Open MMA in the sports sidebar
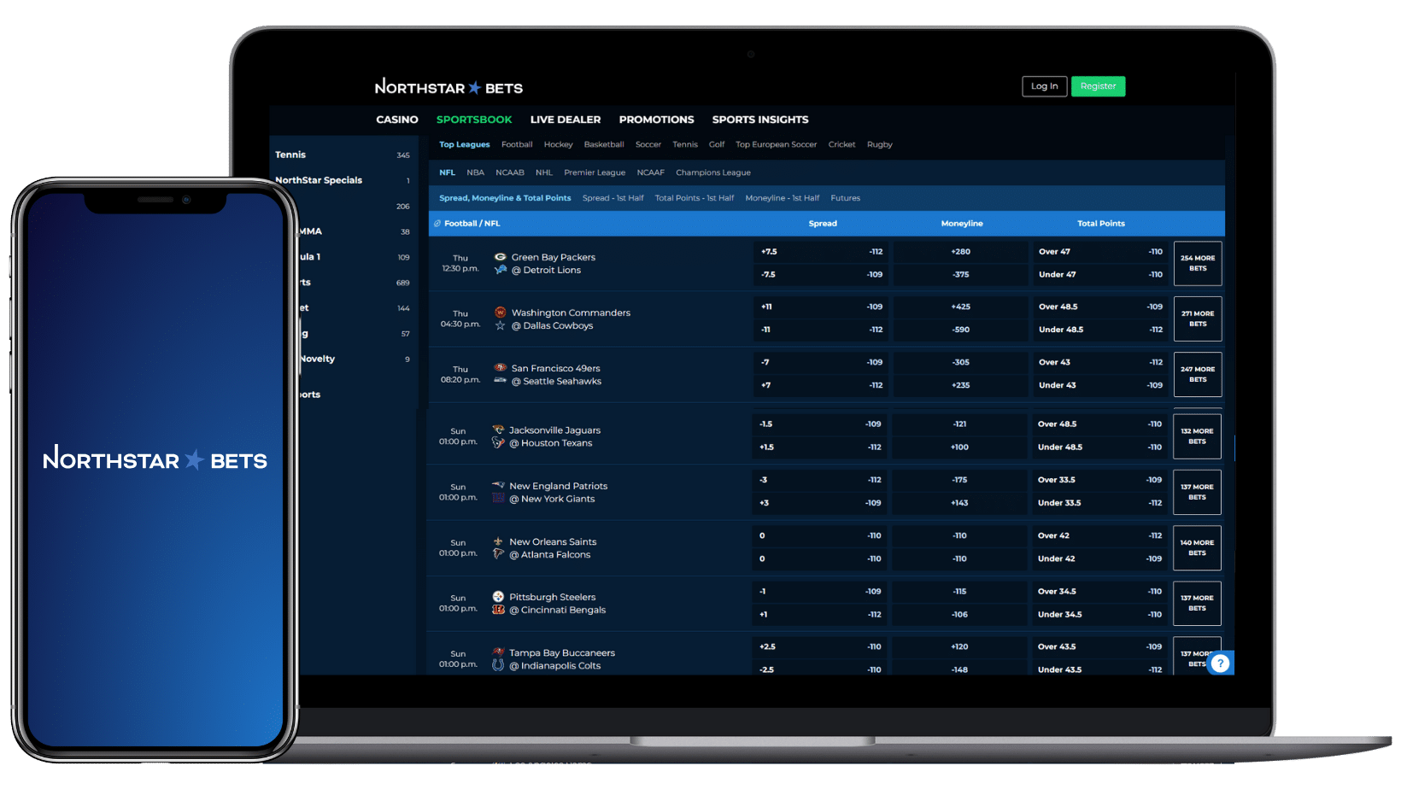This screenshot has width=1401, height=789. click(x=355, y=231)
